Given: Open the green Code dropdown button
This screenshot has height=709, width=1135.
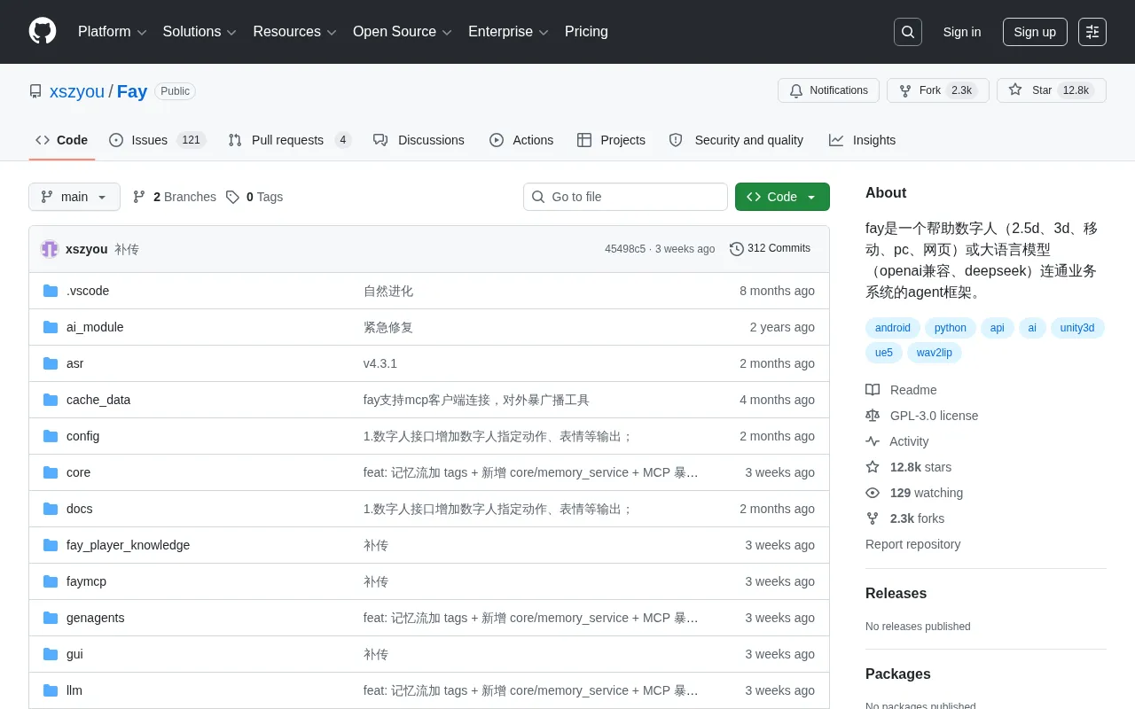Looking at the screenshot, I should pyautogui.click(x=782, y=197).
